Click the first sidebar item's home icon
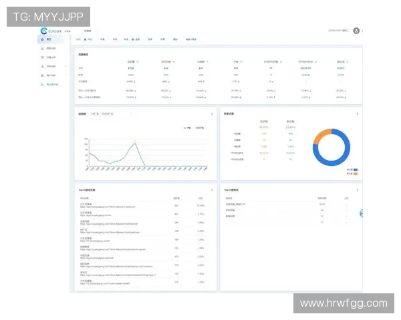The width and height of the screenshot is (401, 320). (x=41, y=39)
